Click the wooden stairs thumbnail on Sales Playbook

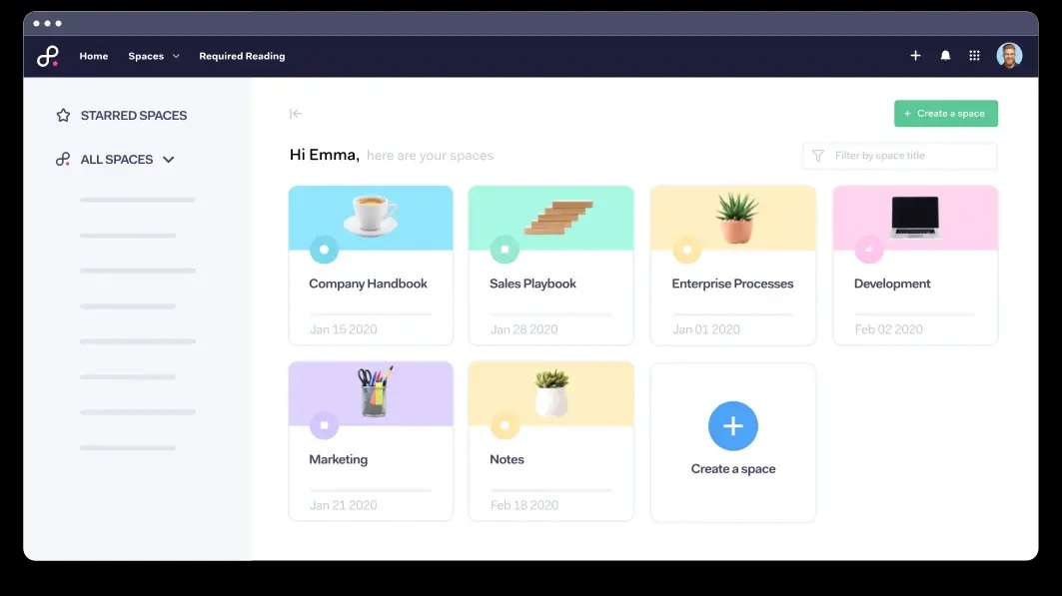click(558, 217)
